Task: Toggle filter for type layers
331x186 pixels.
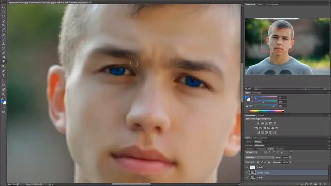Action: (274, 152)
